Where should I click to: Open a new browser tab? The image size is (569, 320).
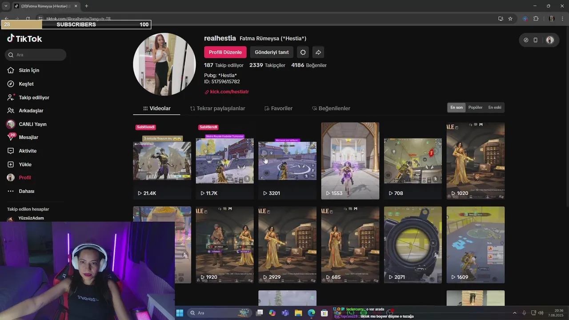tap(86, 6)
